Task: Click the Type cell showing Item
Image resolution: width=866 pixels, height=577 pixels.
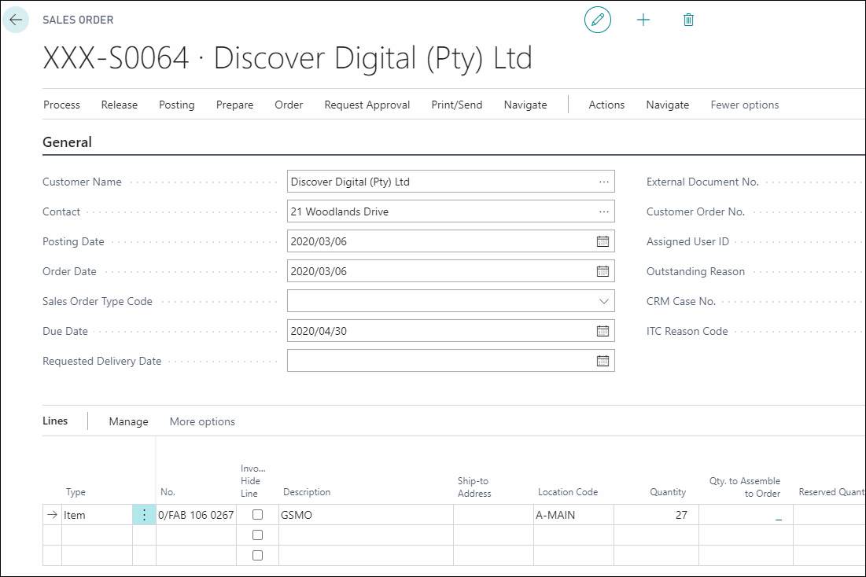Action: (x=97, y=515)
